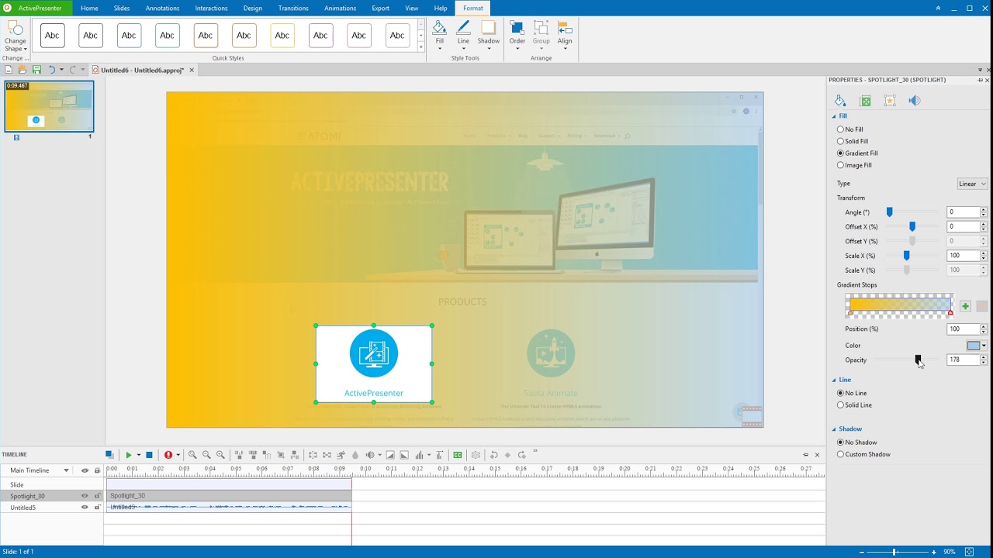This screenshot has width=993, height=558.
Task: Click the Open project folder icon
Action: pyautogui.click(x=22, y=70)
